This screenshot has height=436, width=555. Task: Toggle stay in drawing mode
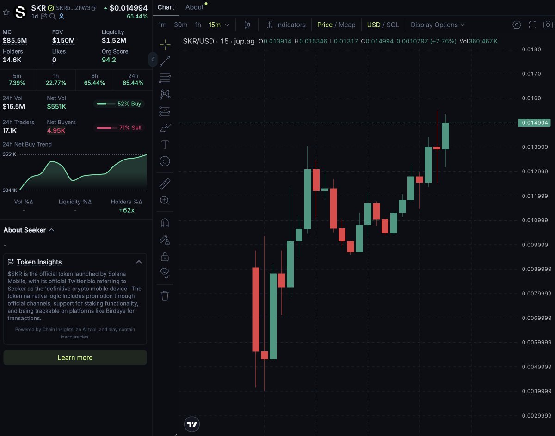(165, 239)
